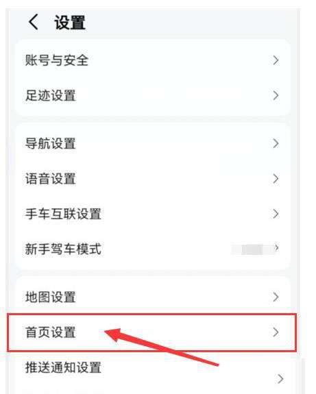Tap chevron next to 手车互联设置
Image resolution: width=316 pixels, height=394 pixels.
point(276,214)
